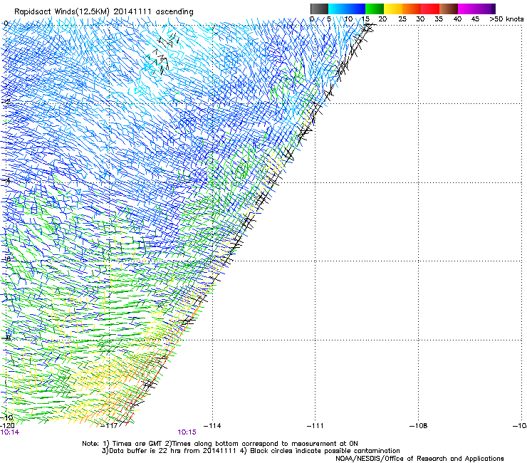Screen dimensions: 527x463
Task: Click the yellow 20-25 knots color swatch
Action: (393, 9)
